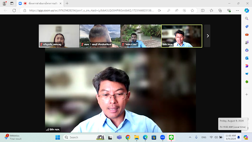Open sidebar Shopping tag icon
The image size is (252, 142).
(247, 26)
